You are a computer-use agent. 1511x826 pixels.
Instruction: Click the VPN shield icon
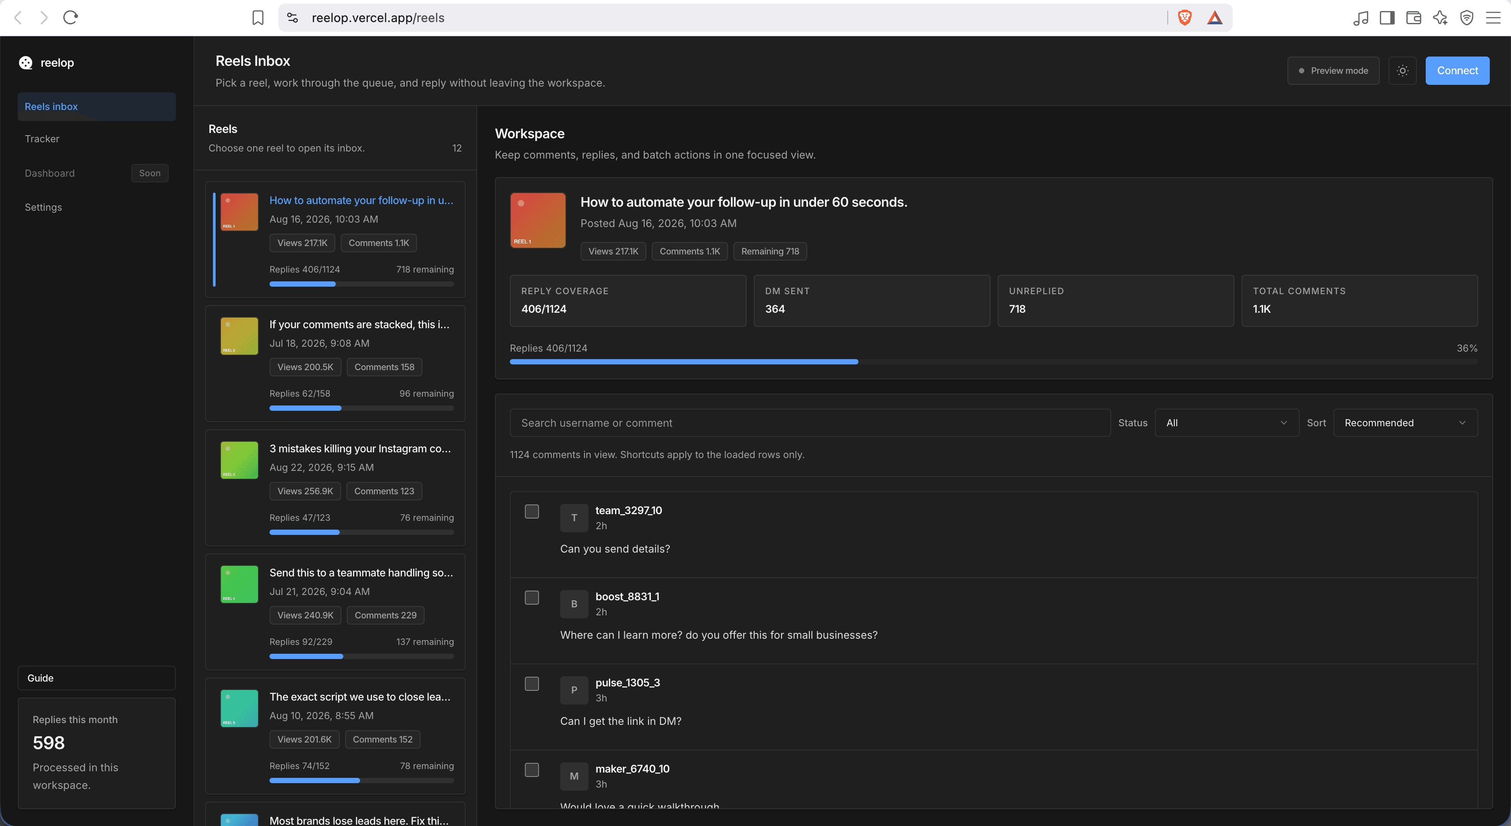(x=1466, y=18)
